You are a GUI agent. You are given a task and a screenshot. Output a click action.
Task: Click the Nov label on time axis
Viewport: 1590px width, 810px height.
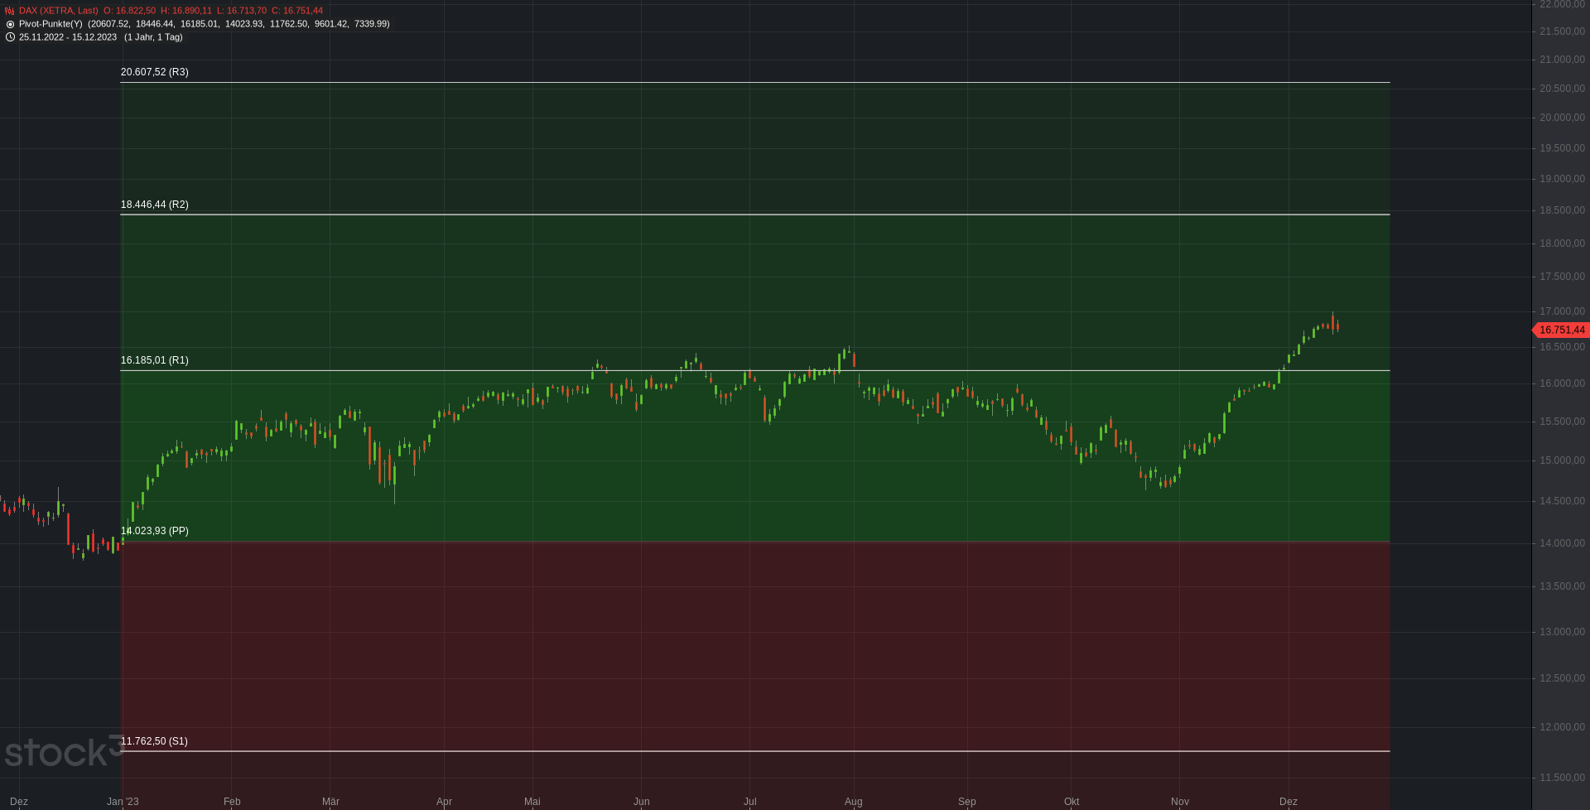(1179, 802)
